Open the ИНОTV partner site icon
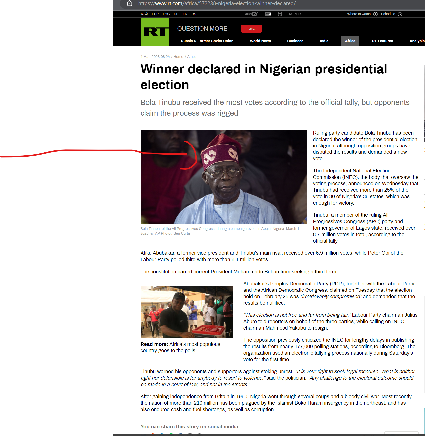Screen dimensions: 425x436 251,14
